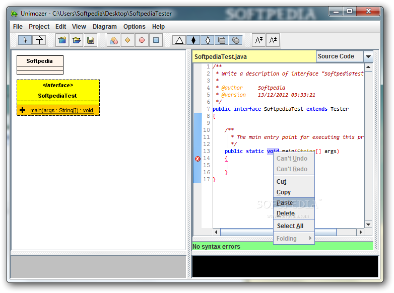Click the red circle toolbar icon

142,40
